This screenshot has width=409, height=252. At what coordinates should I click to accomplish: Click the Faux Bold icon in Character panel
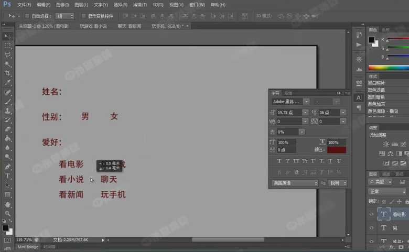coord(279,161)
